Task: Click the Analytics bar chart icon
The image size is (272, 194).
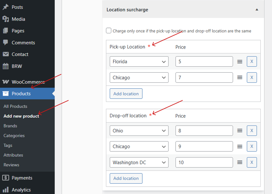Action: [x=6, y=190]
